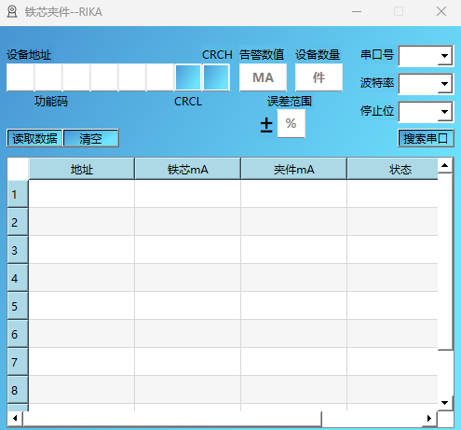
Task: Click the 状态 cell in row 4
Action: [x=392, y=278]
